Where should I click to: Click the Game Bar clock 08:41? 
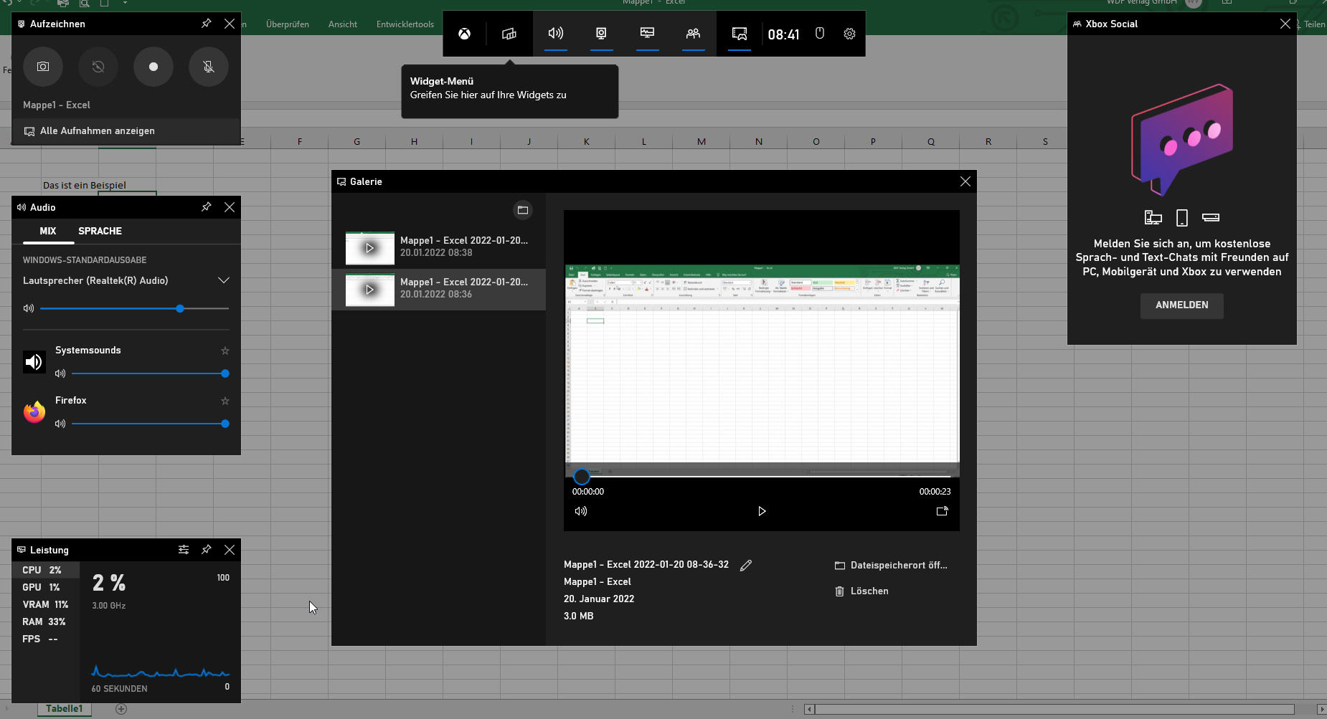[x=783, y=34]
